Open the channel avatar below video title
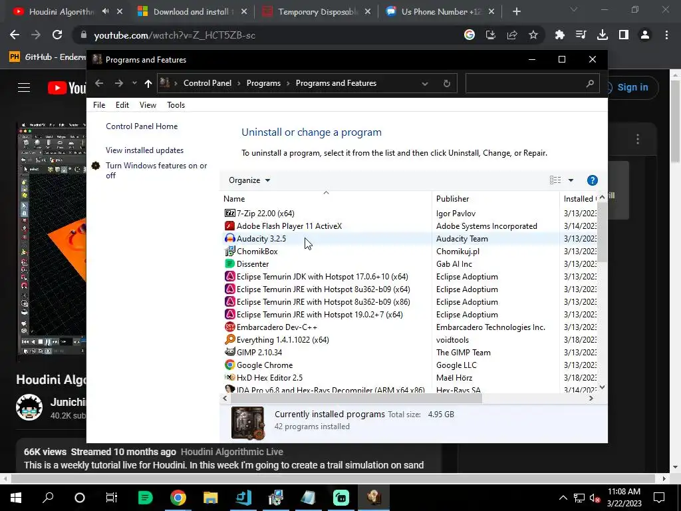The width and height of the screenshot is (681, 511). point(29,408)
